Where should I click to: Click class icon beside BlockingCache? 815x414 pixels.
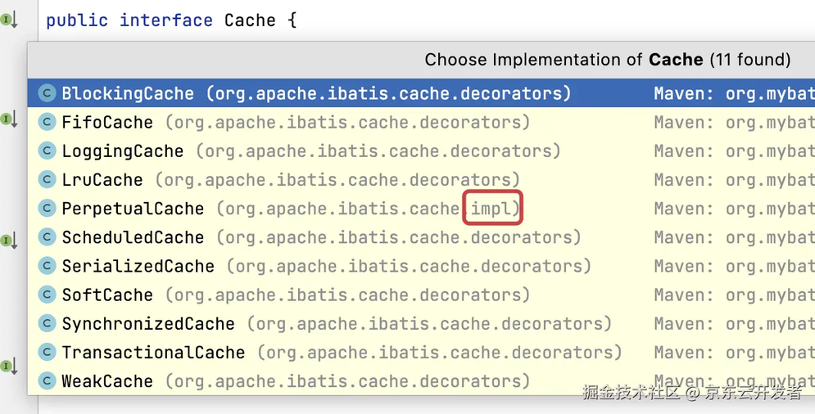[x=47, y=93]
